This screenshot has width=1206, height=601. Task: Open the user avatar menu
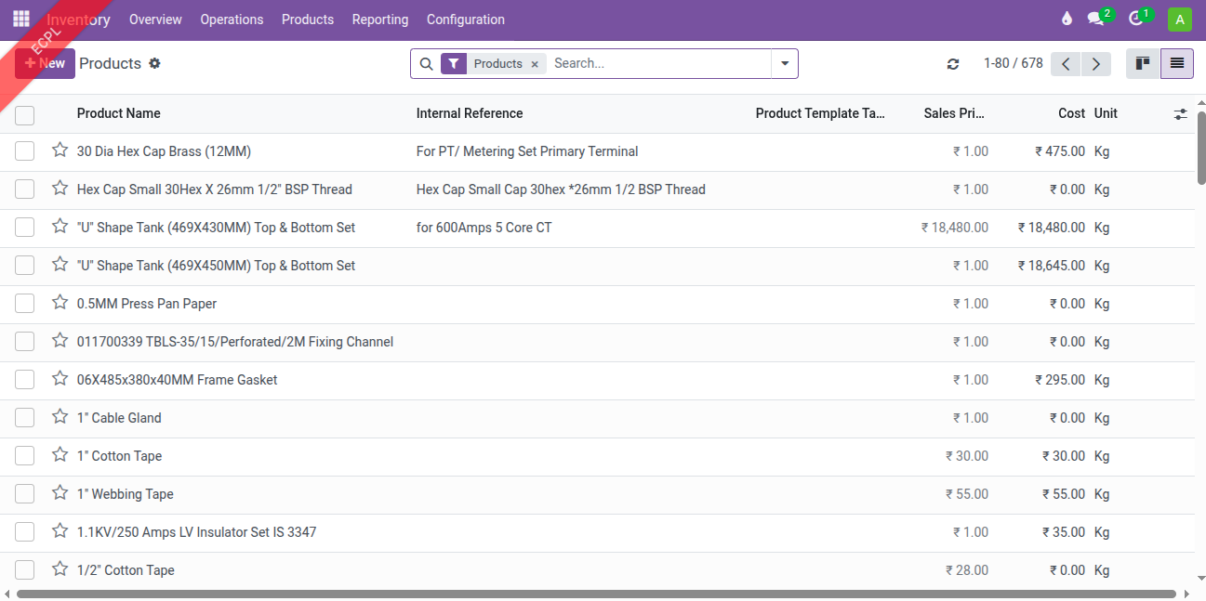(1179, 20)
